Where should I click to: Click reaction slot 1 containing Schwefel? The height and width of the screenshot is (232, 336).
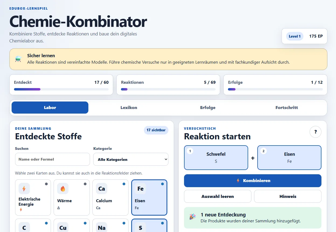216,158
